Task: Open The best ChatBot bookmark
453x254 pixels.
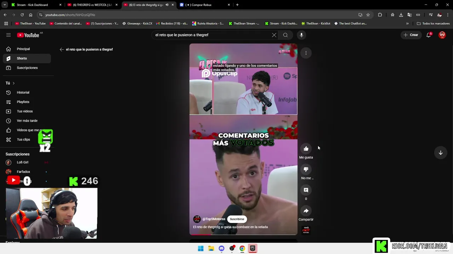Action: [x=350, y=24]
